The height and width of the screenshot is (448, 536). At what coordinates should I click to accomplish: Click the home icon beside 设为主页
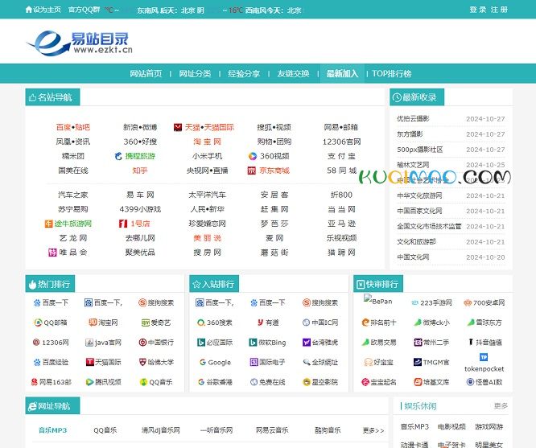tap(29, 10)
